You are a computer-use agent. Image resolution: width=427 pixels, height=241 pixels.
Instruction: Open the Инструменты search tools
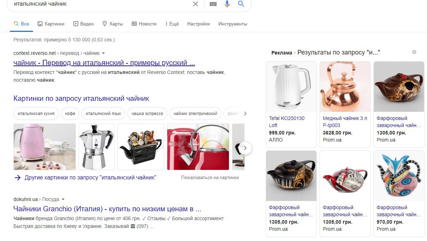point(233,24)
